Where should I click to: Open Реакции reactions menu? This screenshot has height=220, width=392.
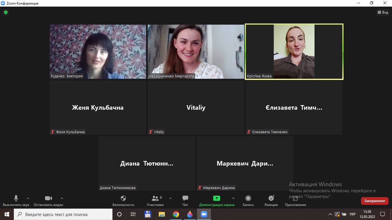(271, 201)
